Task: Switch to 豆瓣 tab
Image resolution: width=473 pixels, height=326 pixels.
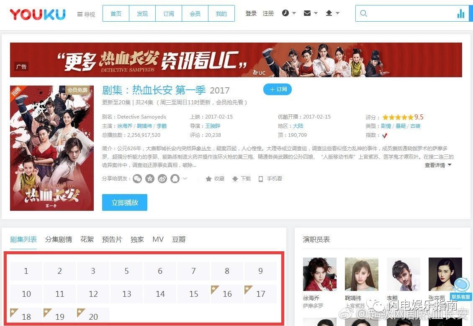Action: (179, 240)
